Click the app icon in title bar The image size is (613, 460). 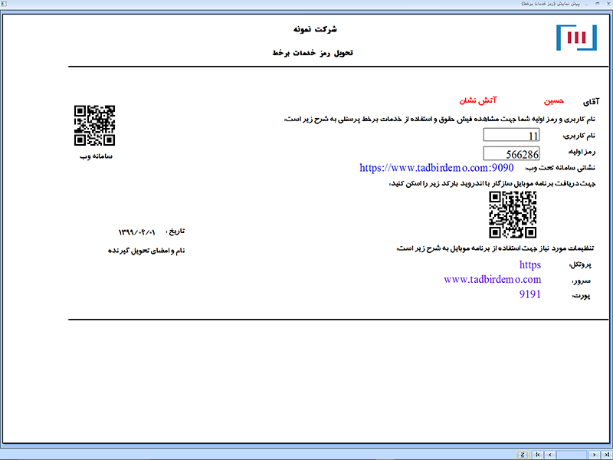(x=5, y=4)
